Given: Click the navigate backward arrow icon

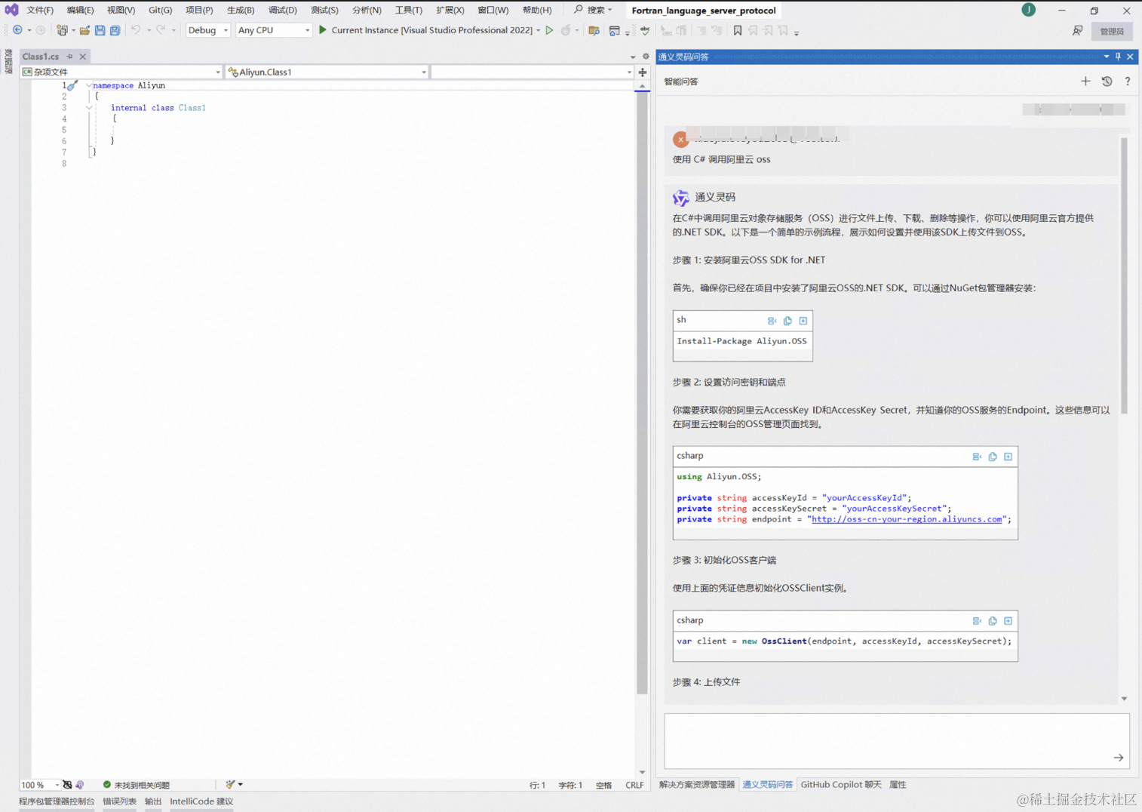Looking at the screenshot, I should [17, 30].
